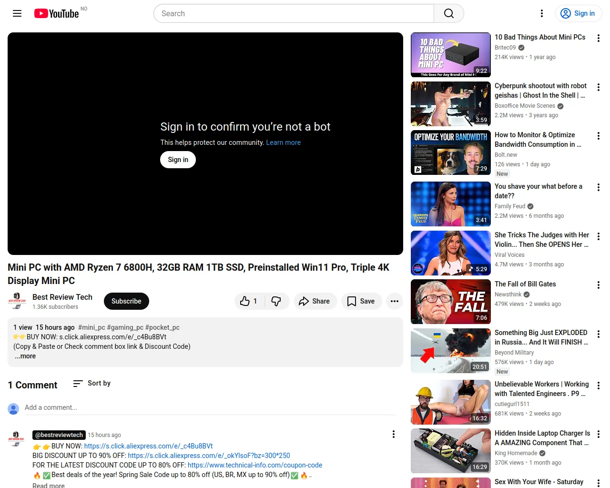Click hashtag #mini_pc in description

[91, 327]
